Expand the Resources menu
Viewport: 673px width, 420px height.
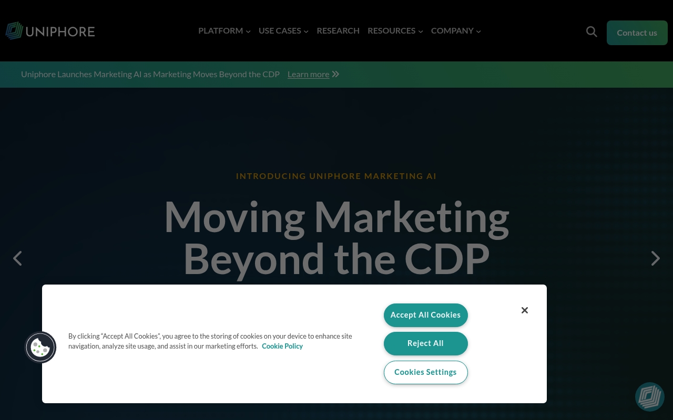point(395,30)
